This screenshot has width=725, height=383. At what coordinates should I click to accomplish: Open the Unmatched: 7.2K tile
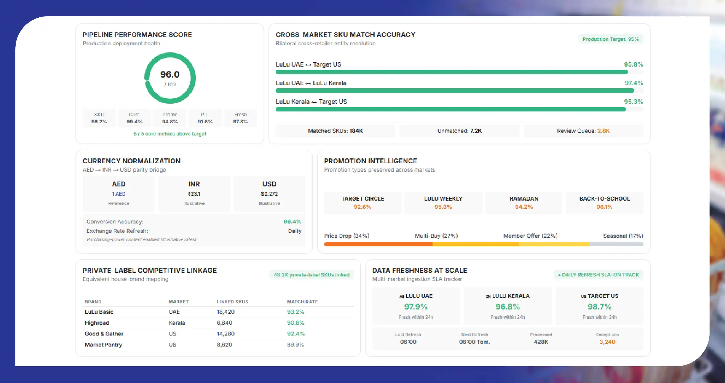[x=459, y=131]
